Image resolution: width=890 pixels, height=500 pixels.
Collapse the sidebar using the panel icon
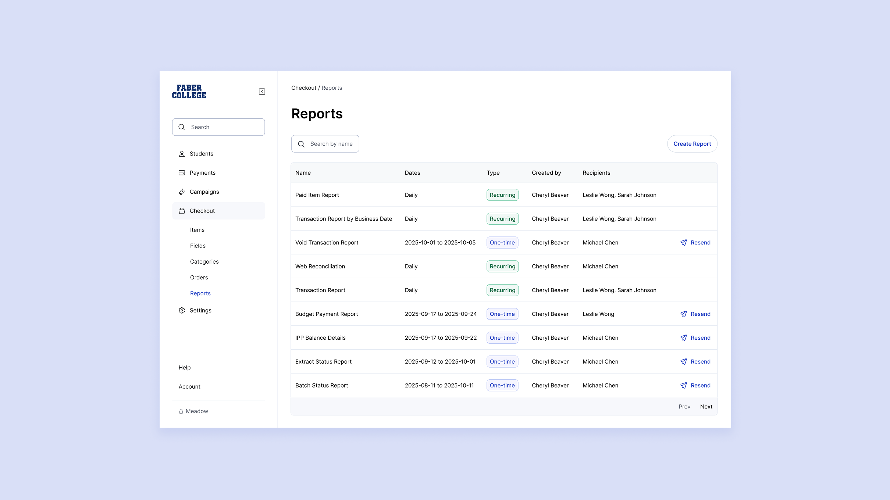tap(262, 92)
